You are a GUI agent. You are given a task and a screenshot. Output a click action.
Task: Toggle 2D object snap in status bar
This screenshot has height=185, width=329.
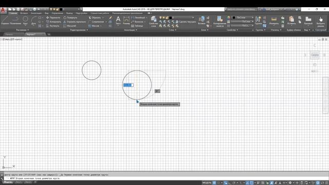point(252,183)
